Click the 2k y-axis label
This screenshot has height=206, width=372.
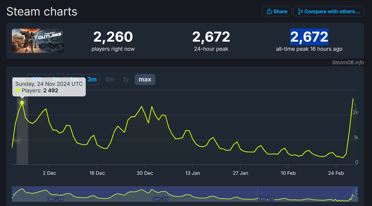[x=356, y=112]
